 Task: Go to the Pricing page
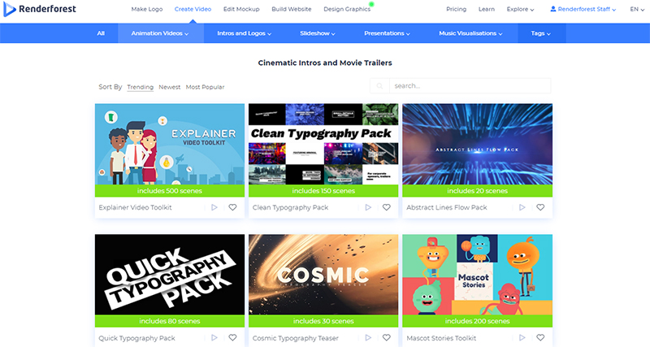click(x=456, y=10)
